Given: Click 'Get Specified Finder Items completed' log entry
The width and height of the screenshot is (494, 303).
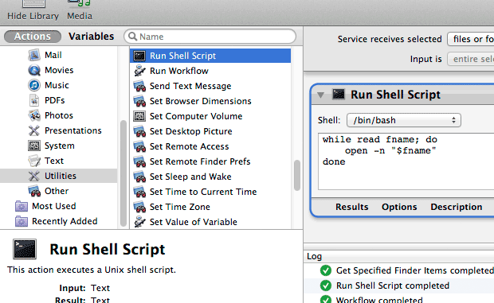Looking at the screenshot, I should 399,270.
